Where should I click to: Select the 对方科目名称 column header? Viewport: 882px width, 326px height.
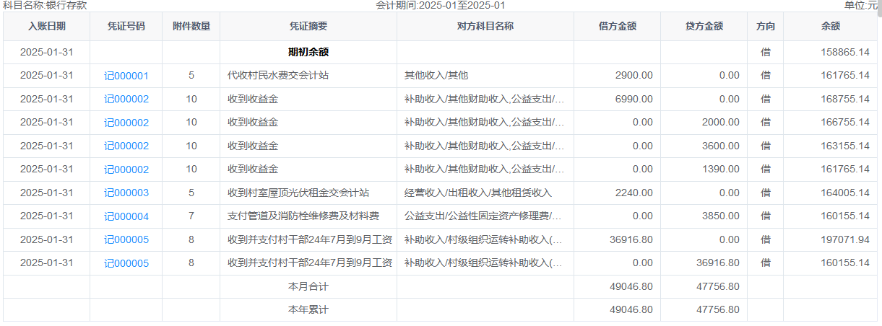pyautogui.click(x=485, y=26)
